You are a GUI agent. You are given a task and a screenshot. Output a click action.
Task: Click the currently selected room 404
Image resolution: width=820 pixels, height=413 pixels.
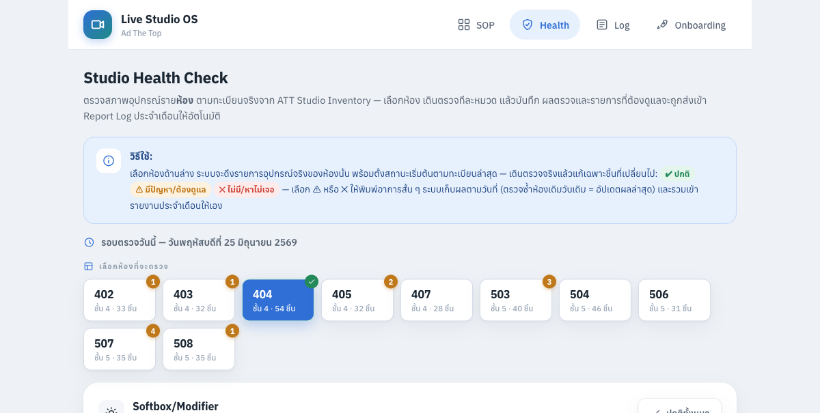[x=278, y=300]
